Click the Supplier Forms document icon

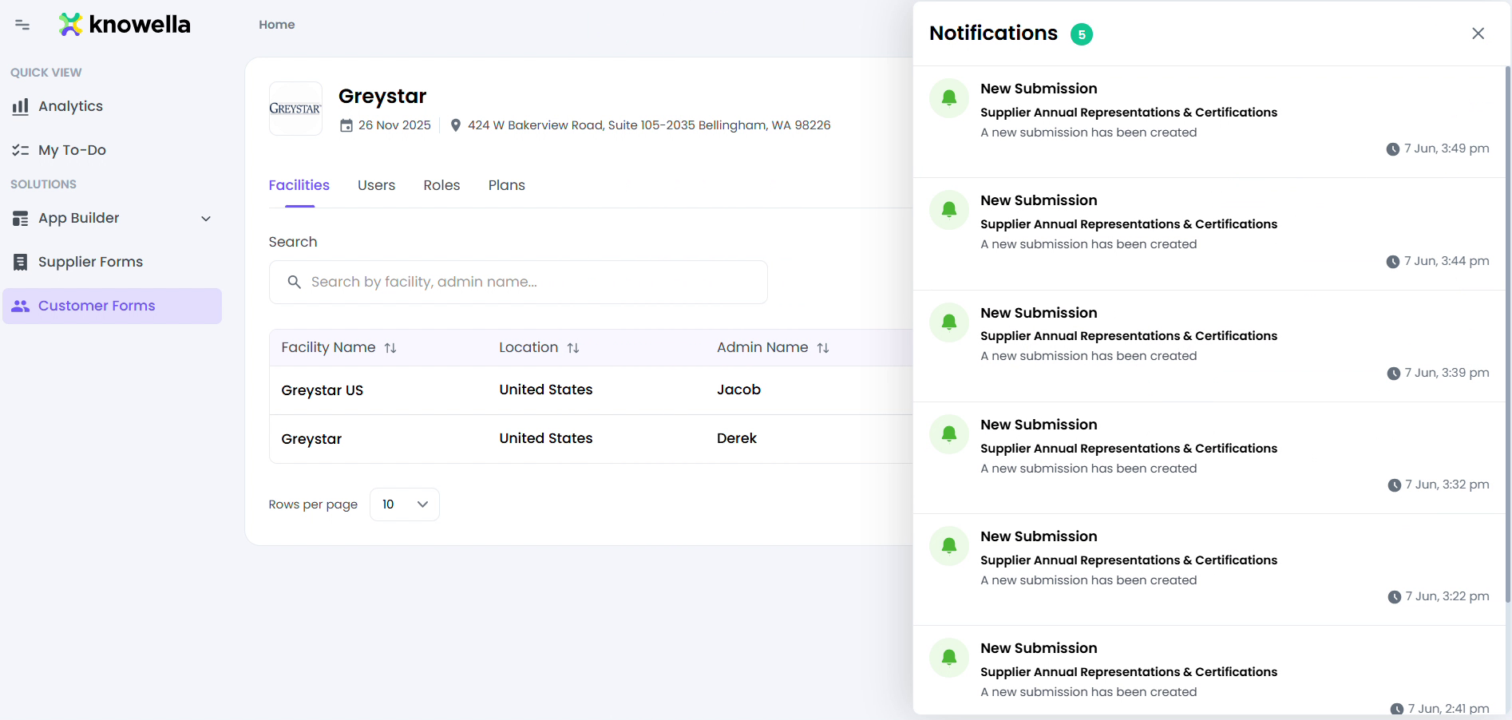click(21, 262)
